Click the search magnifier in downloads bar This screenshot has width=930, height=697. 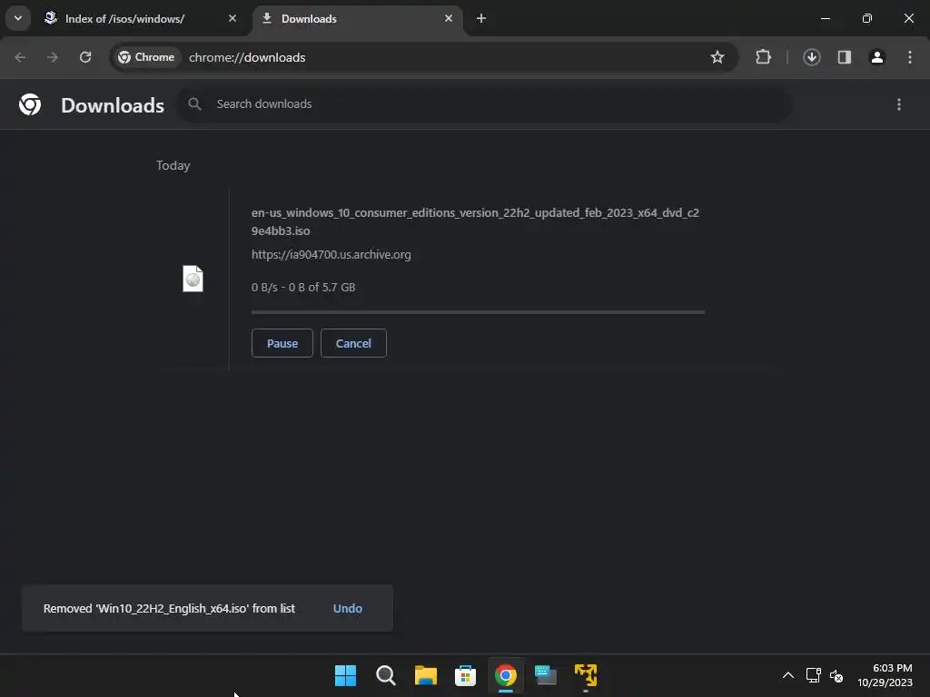coord(194,104)
